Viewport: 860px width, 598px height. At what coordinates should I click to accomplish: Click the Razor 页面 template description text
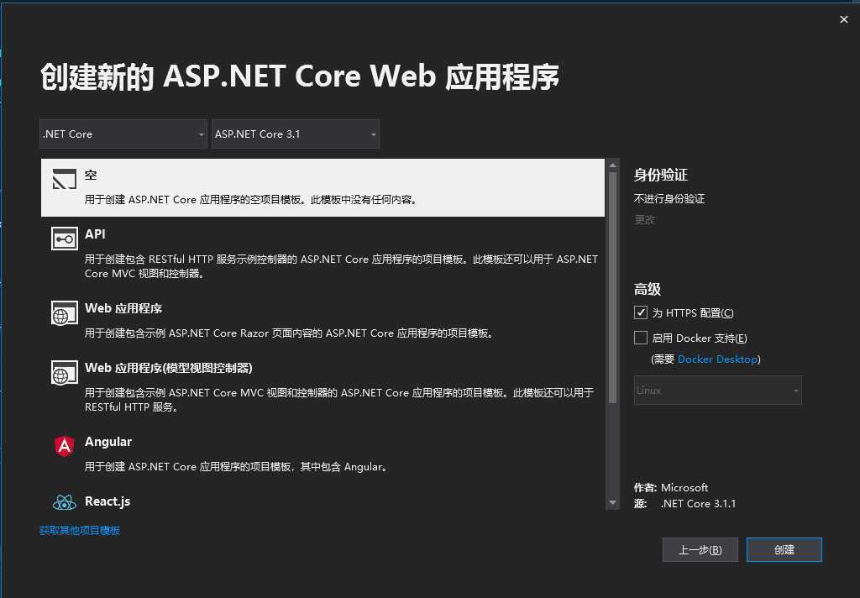(290, 333)
